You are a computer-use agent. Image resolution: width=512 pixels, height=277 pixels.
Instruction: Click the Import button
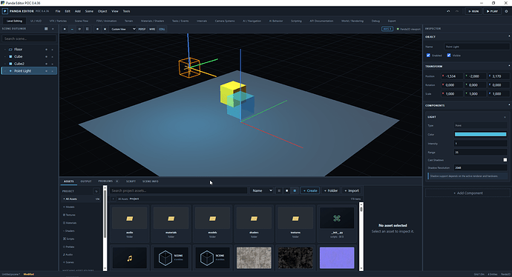point(351,190)
